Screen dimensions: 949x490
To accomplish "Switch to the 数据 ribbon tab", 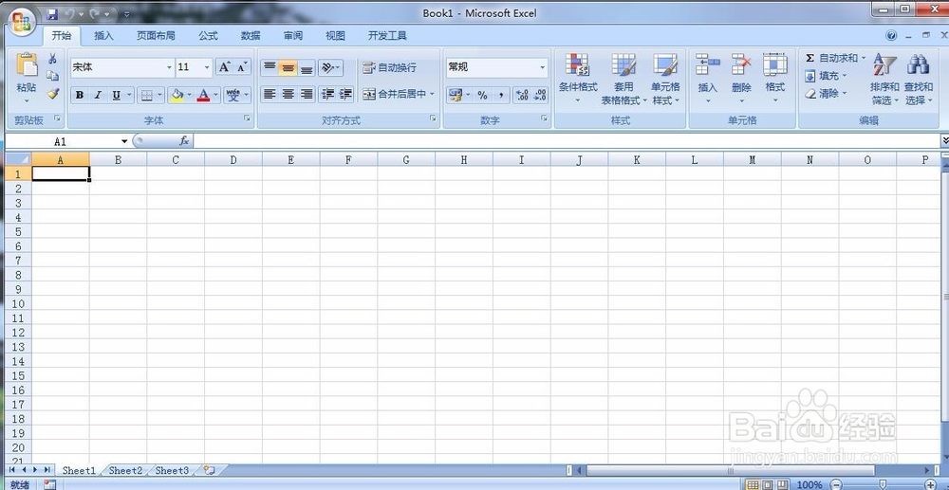I will [251, 36].
